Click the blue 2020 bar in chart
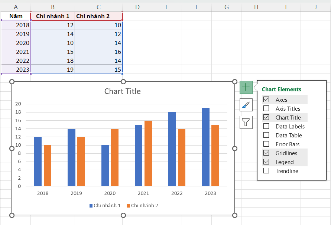The image size is (331, 225). [x=105, y=166]
